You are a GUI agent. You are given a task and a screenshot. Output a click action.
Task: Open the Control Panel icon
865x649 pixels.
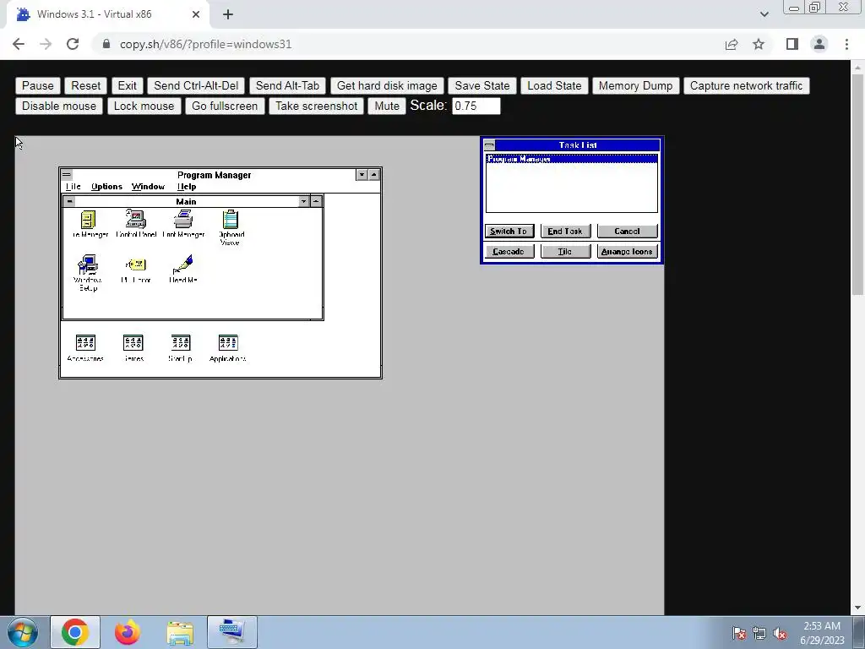136,220
